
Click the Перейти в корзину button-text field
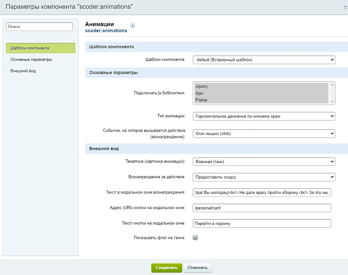click(262, 223)
